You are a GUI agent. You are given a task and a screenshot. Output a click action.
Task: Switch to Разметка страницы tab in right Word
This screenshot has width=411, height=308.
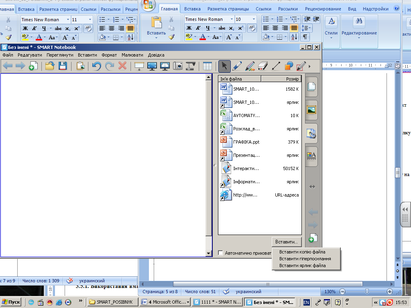[x=228, y=9]
